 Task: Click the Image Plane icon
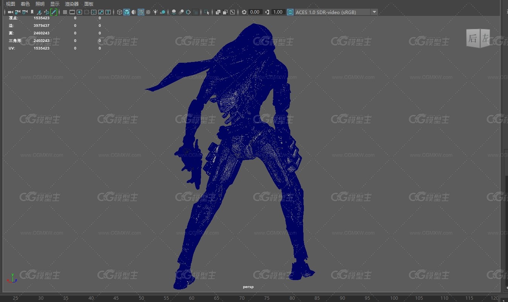pyautogui.click(x=39, y=12)
